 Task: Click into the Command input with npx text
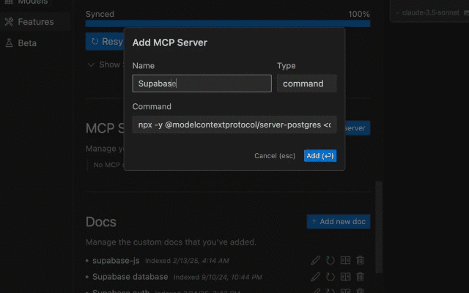tap(234, 125)
